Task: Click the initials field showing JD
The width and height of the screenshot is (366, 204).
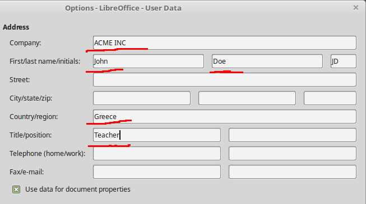Action: tap(344, 61)
